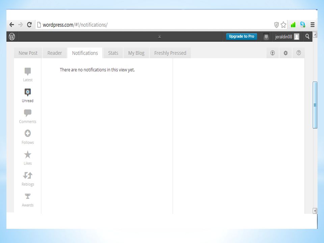Collapse the admin bar with the center arrow
The image size is (324, 243).
159,36
